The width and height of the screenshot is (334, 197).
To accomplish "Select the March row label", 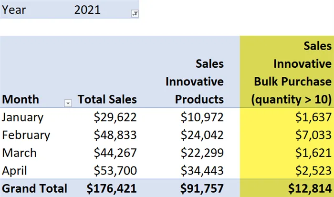I will tap(19, 153).
